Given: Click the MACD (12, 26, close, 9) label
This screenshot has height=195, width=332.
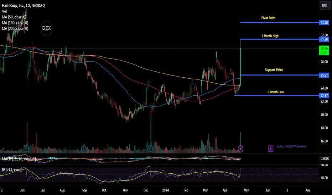Looking at the screenshot, I should pos(19,159).
